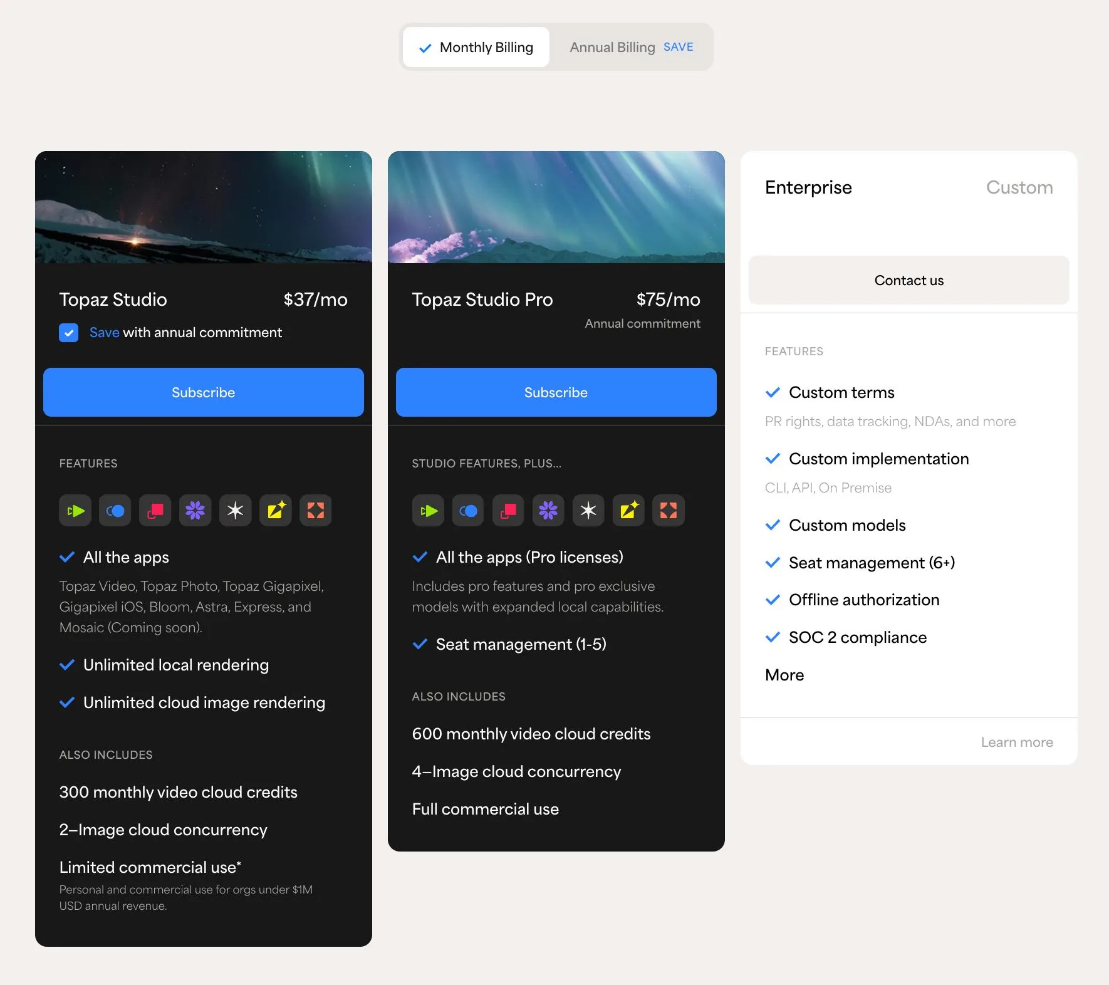Subscribe to the $75/mo Topaz Studio Pro plan

tap(556, 392)
